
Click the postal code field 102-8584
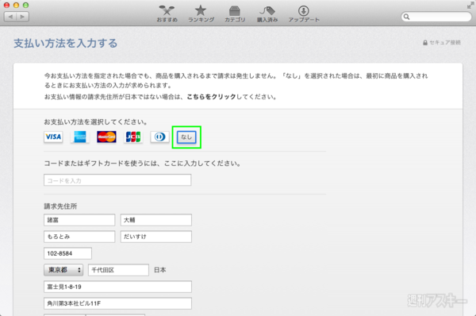(67, 253)
